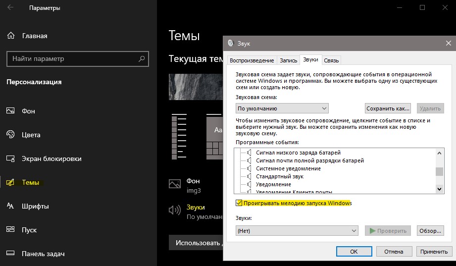Click speaker icon of Стандартный звук

click(x=249, y=176)
